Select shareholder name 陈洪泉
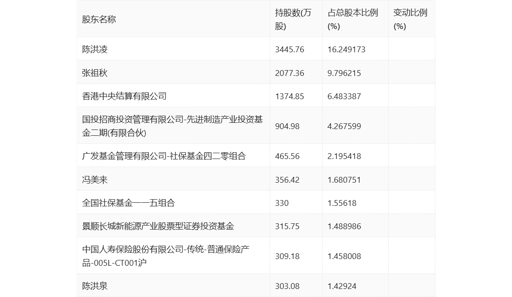This screenshot has height=297, width=512. (x=95, y=286)
